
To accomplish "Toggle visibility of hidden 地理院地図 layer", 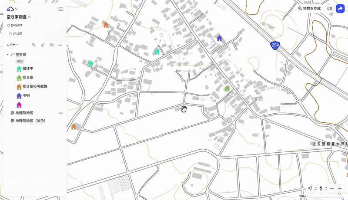I will click(x=60, y=113).
